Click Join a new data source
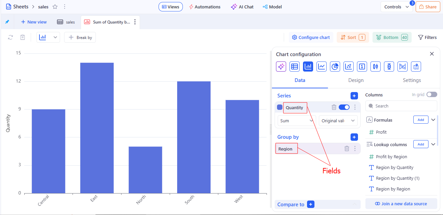 (x=401, y=204)
